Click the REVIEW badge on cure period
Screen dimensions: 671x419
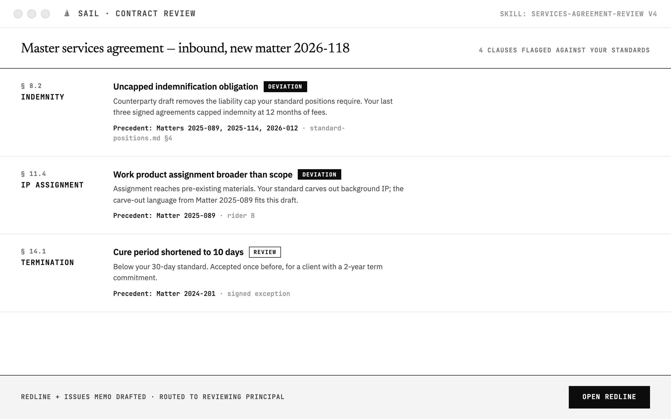264,252
